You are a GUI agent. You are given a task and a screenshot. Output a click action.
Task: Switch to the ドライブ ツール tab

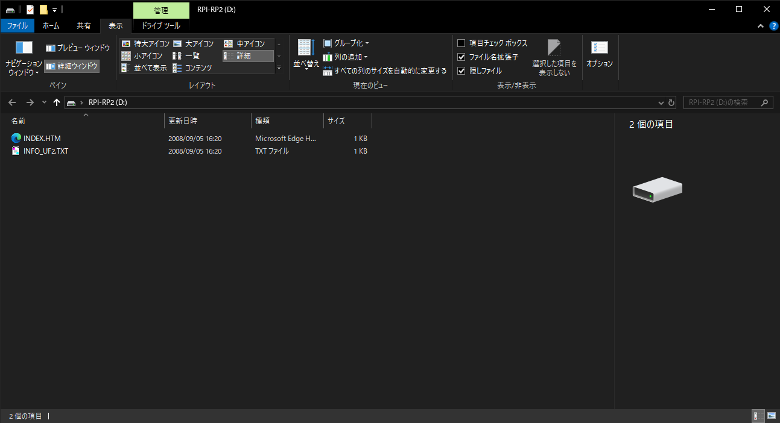click(x=161, y=26)
